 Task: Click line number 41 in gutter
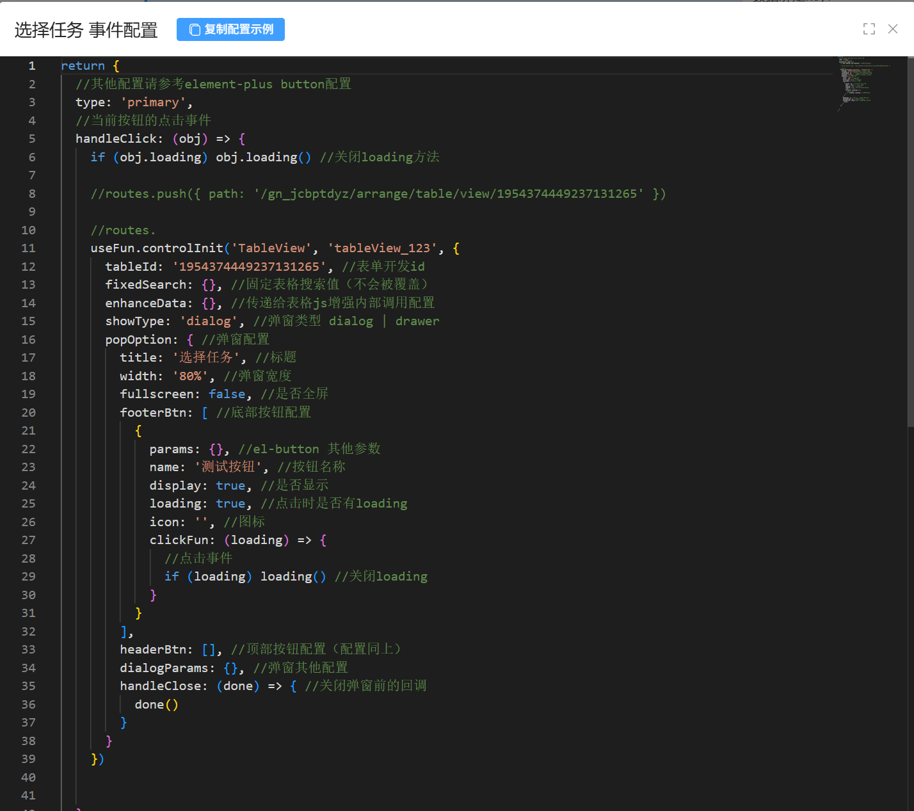(28, 796)
